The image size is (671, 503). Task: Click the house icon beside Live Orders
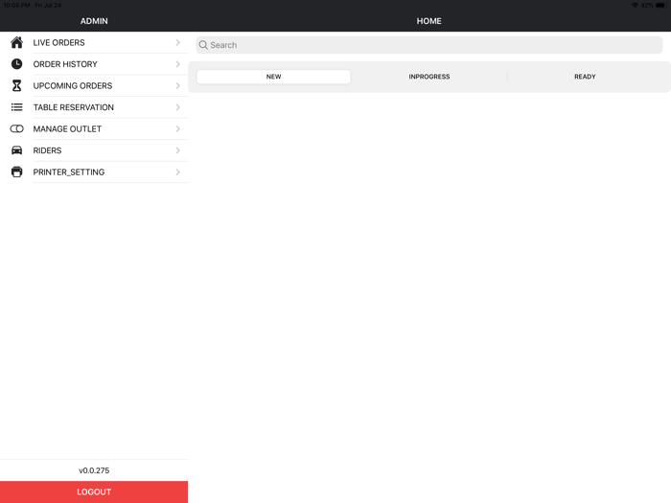coord(16,42)
